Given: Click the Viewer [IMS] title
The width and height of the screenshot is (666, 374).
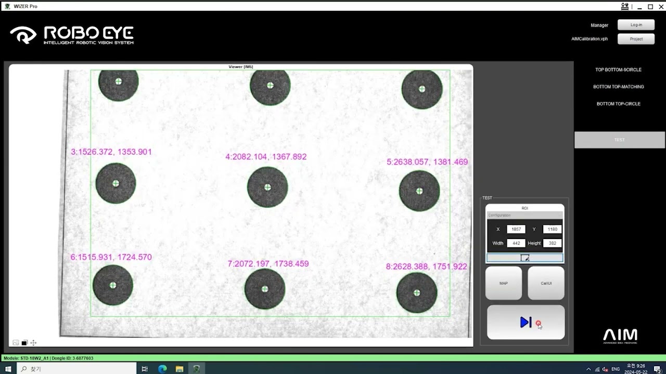Looking at the screenshot, I should pyautogui.click(x=241, y=66).
